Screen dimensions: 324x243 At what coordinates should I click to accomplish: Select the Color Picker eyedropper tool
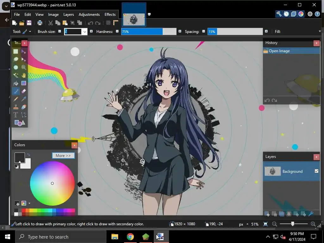pyautogui.click(x=23, y=99)
